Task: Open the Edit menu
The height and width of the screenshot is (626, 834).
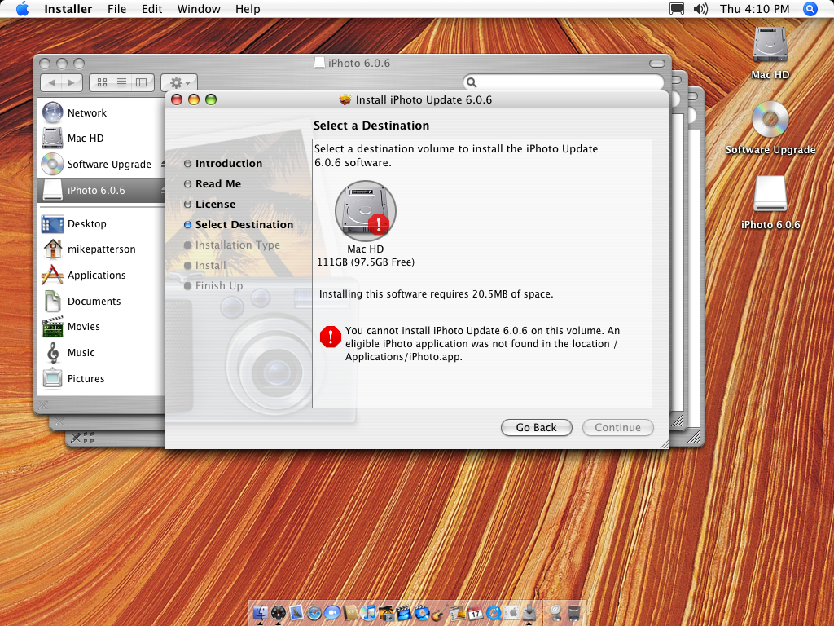Action: (151, 9)
